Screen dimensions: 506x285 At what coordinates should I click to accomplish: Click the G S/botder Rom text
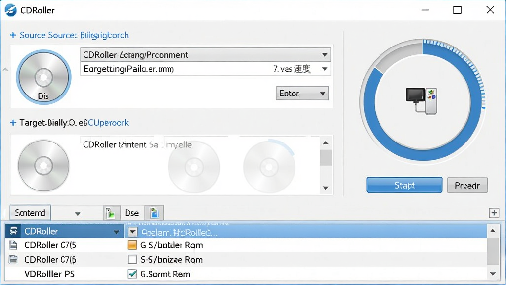pos(171,245)
